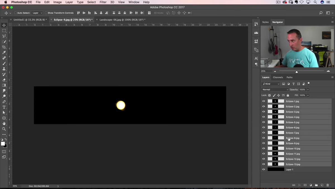Select the Brush tool
The image size is (335, 189).
pos(4,63)
